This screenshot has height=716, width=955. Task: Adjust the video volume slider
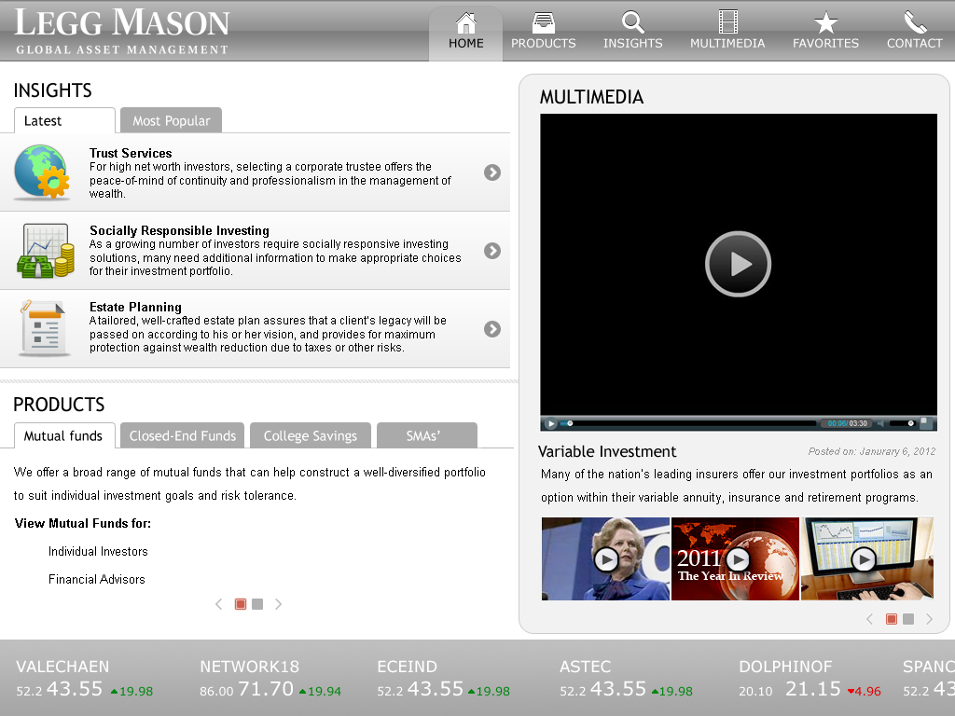903,423
